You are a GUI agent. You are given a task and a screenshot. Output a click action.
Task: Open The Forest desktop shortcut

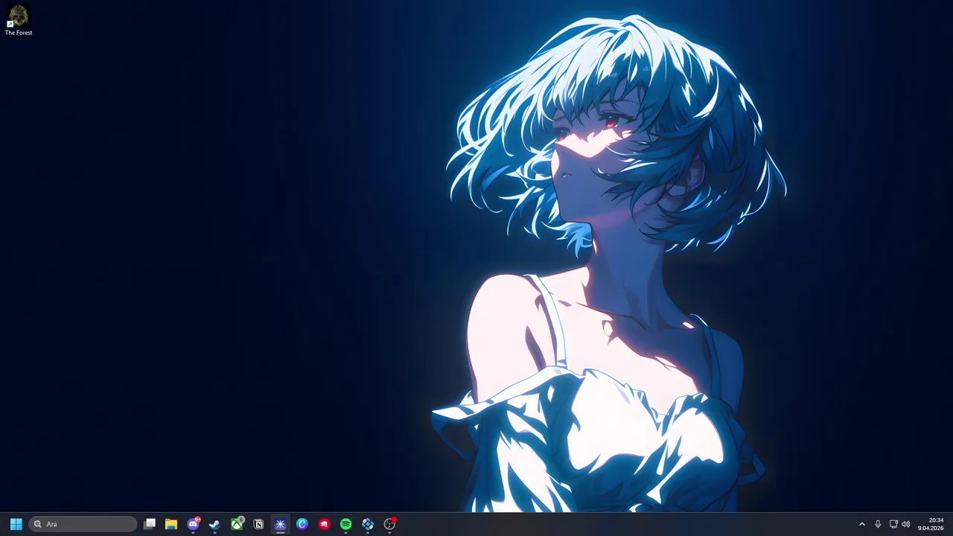[19, 20]
